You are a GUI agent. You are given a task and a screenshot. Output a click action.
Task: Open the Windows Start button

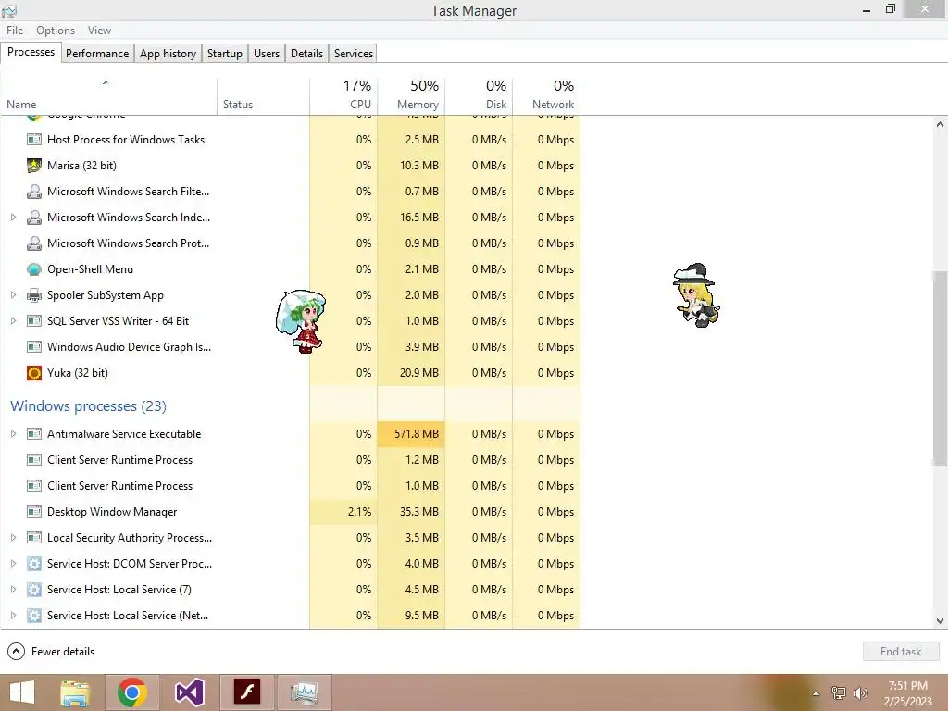point(22,692)
